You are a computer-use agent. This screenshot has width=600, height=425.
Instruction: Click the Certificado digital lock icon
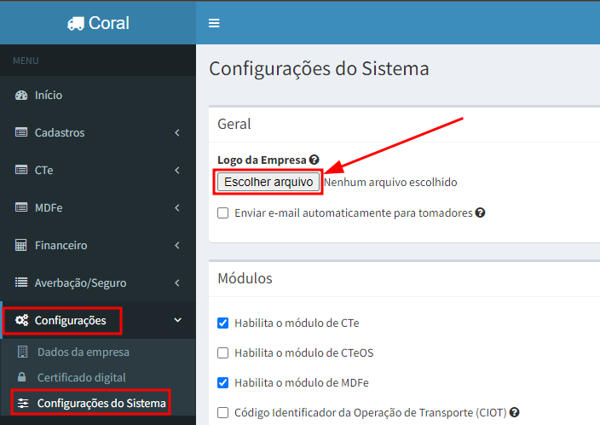pos(22,377)
